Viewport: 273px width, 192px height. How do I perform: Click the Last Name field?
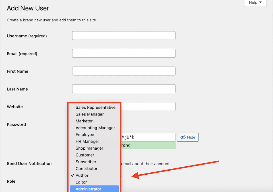tap(124, 89)
